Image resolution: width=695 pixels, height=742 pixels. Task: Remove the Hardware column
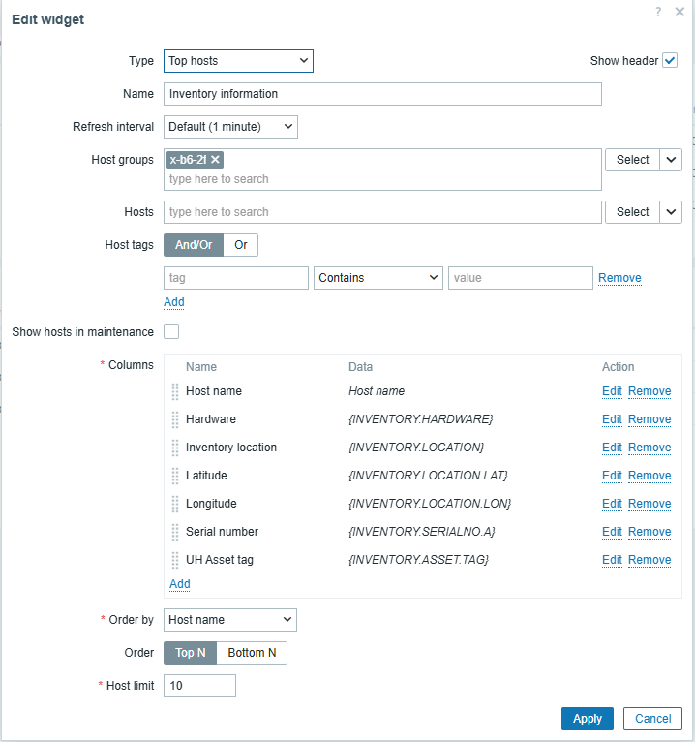(x=650, y=419)
